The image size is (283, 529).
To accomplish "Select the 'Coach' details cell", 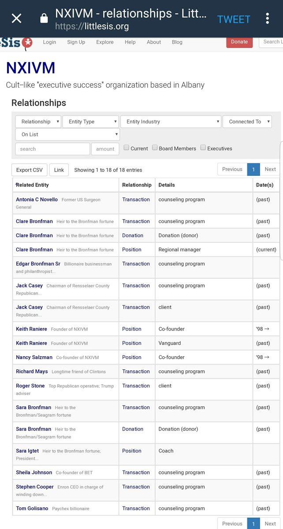I will [204, 454].
